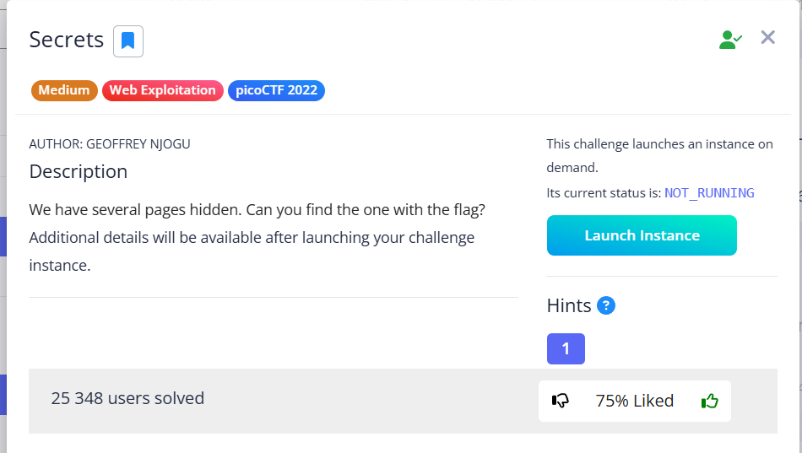Dislike the challenge with thumbs-down icon
The width and height of the screenshot is (802, 453).
(x=560, y=401)
